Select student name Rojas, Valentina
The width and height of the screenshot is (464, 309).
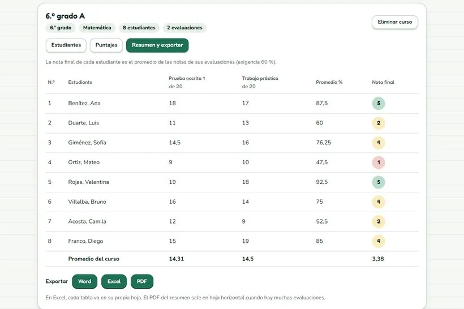pyautogui.click(x=88, y=182)
